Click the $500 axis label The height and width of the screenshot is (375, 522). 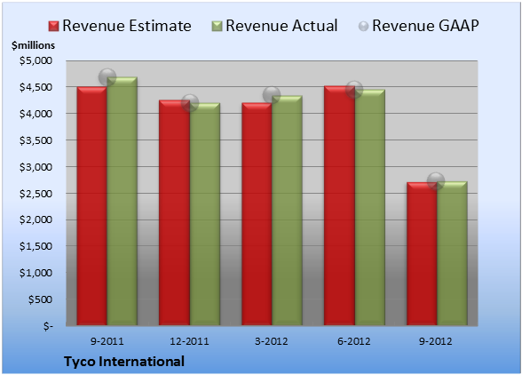coord(40,299)
